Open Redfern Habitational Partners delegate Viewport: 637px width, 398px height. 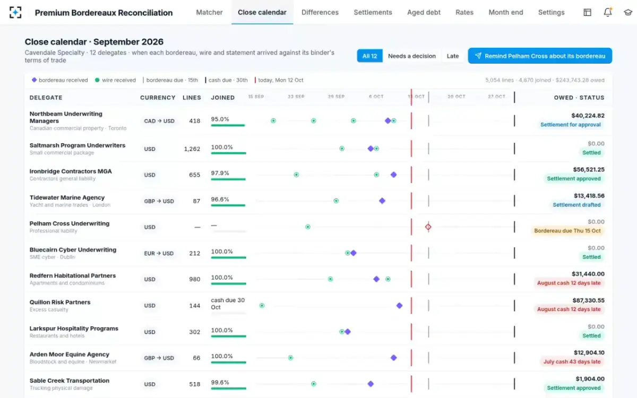pos(73,276)
